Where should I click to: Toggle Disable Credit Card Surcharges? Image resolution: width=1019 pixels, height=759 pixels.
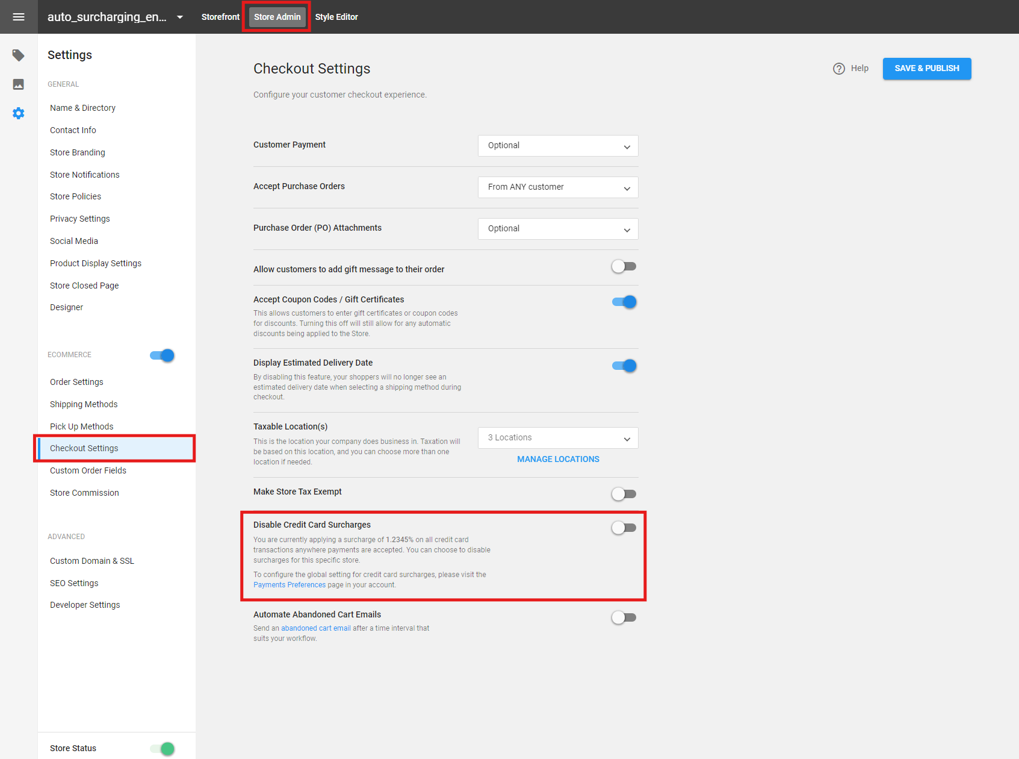click(624, 527)
